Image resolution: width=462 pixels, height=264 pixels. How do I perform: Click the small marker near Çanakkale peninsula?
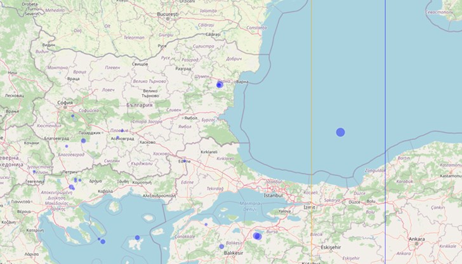click(x=206, y=224)
